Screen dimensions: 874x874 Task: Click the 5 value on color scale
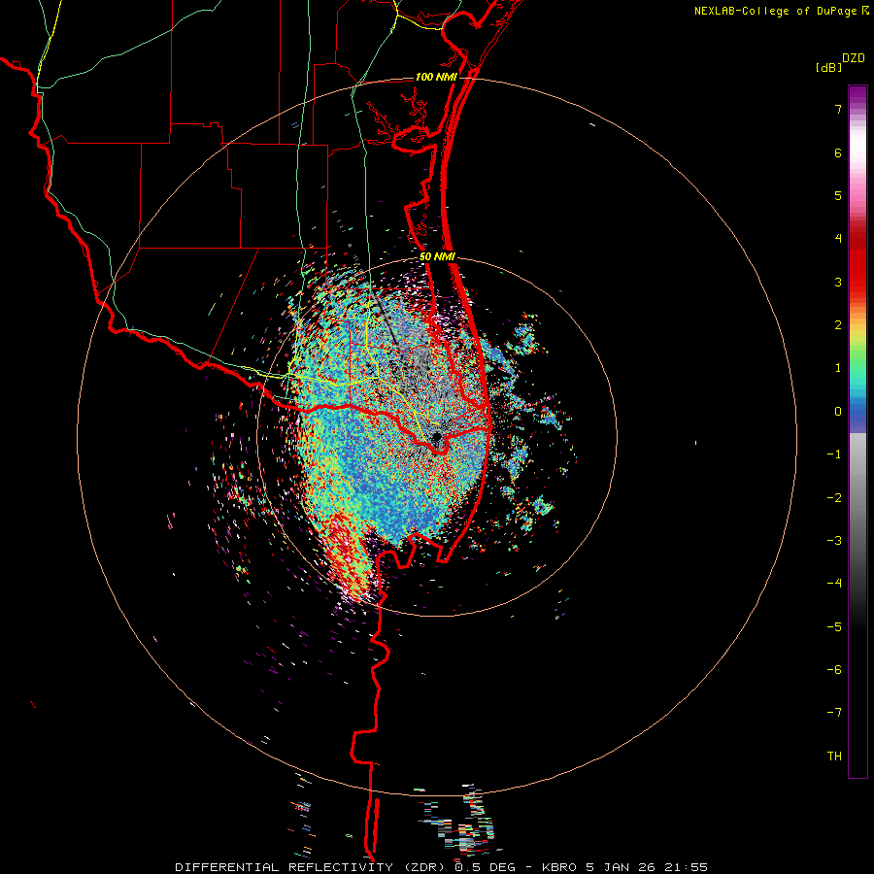point(838,195)
